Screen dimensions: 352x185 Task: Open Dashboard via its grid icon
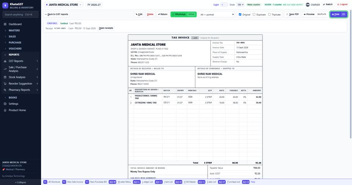[5, 24]
